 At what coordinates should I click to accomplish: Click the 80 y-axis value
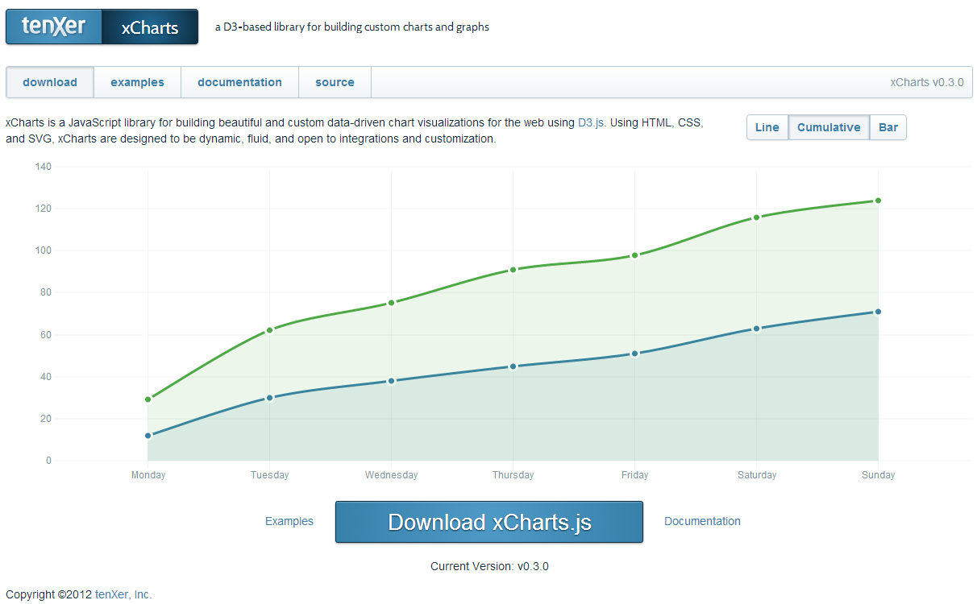[46, 292]
